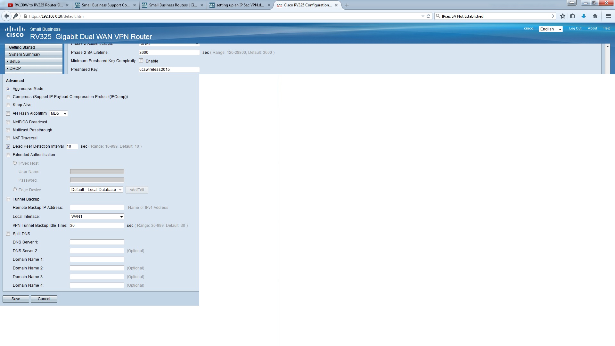The width and height of the screenshot is (615, 346).
Task: Open the WAN1 Local Interface dropdown
Action: (97, 217)
